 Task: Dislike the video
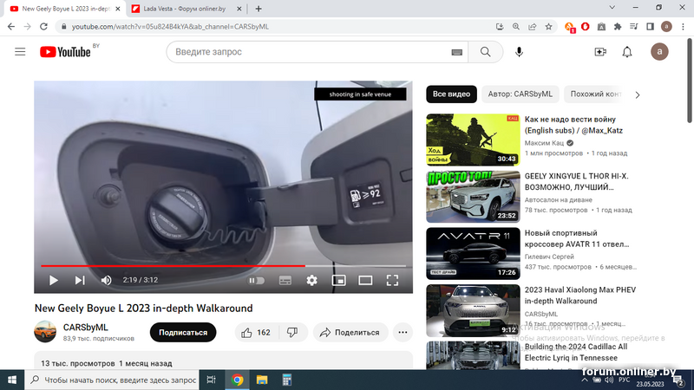tap(292, 333)
